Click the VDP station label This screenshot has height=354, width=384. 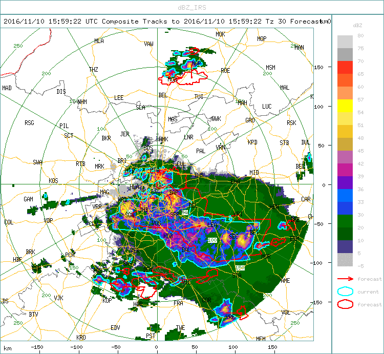pyautogui.click(x=48, y=220)
